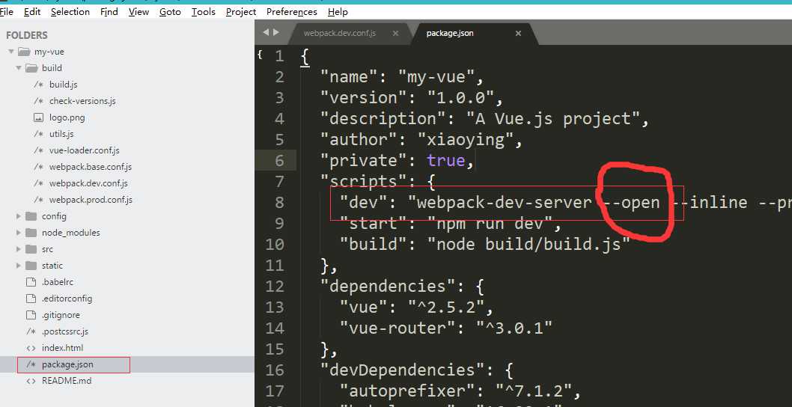Viewport: 792px width, 407px height.
Task: Close the webpack.dev.conf.js tab
Action: click(x=395, y=34)
